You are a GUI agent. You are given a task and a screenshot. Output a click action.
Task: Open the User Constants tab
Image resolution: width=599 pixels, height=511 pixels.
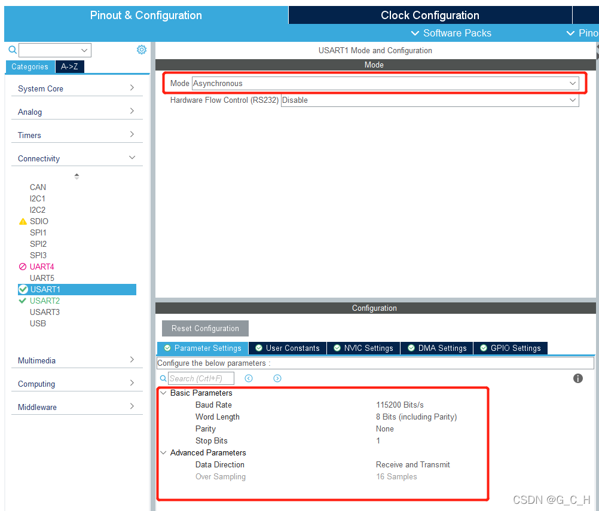[x=288, y=348]
